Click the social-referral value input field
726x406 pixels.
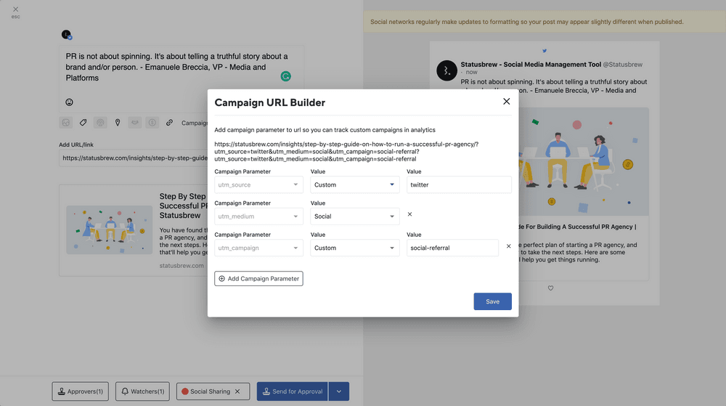[x=452, y=248]
